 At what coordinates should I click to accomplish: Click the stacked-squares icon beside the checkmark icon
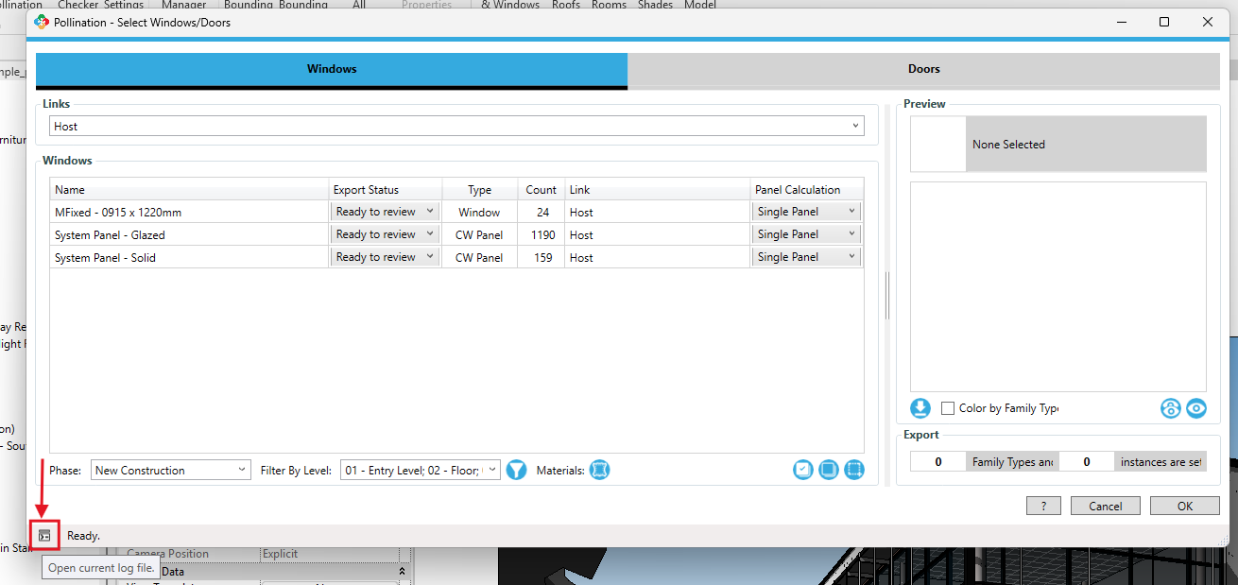tap(829, 470)
